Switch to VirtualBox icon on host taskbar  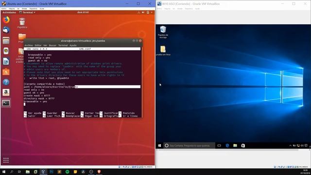43,172
